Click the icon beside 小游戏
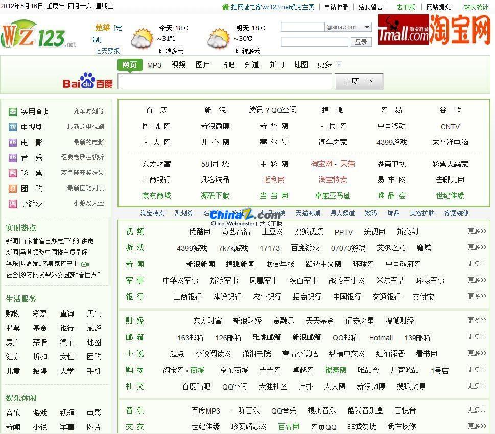This screenshot has width=495, height=434. tap(13, 204)
